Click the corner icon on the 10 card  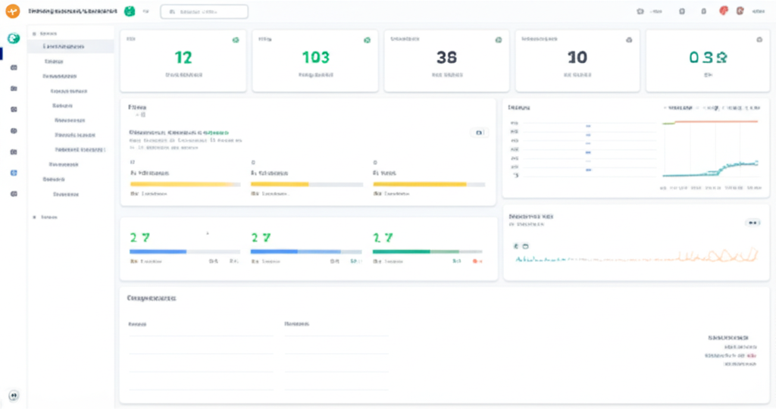click(629, 39)
